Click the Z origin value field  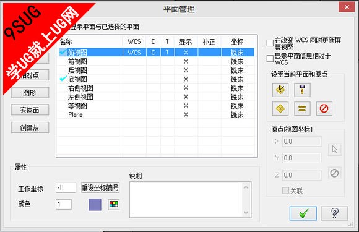point(302,175)
